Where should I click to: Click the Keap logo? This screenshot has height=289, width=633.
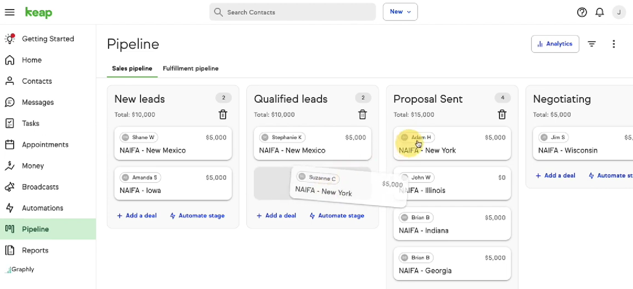pyautogui.click(x=39, y=12)
